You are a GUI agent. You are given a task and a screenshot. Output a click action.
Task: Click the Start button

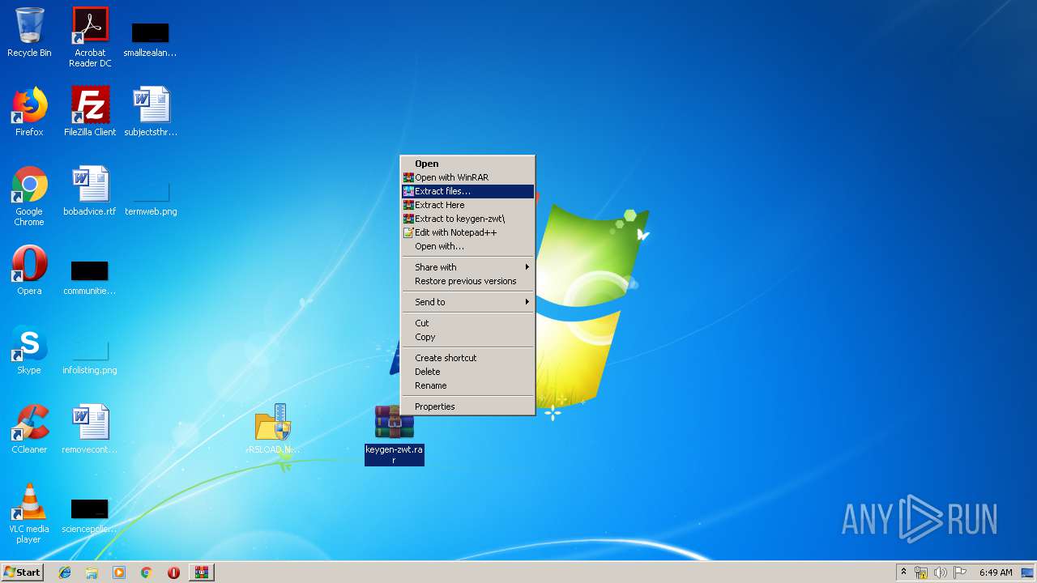[22, 572]
